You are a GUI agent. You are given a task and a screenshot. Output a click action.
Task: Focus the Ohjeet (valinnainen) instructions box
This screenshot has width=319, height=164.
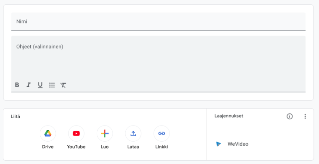(158, 58)
